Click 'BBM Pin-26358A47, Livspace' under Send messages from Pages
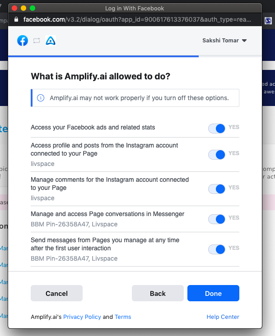 click(x=74, y=258)
